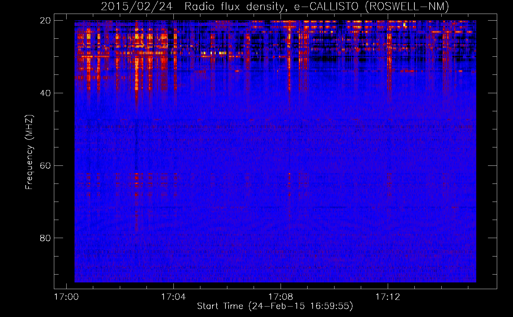Click the 60 MHz frequency tick label
This screenshot has height=317, width=513.
[45, 166]
